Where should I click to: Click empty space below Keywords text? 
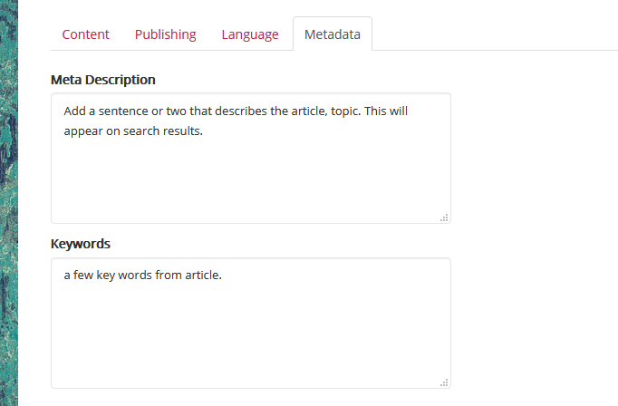(x=250, y=344)
